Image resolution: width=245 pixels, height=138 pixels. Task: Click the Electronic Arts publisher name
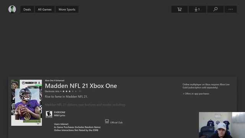pyautogui.click(x=52, y=91)
